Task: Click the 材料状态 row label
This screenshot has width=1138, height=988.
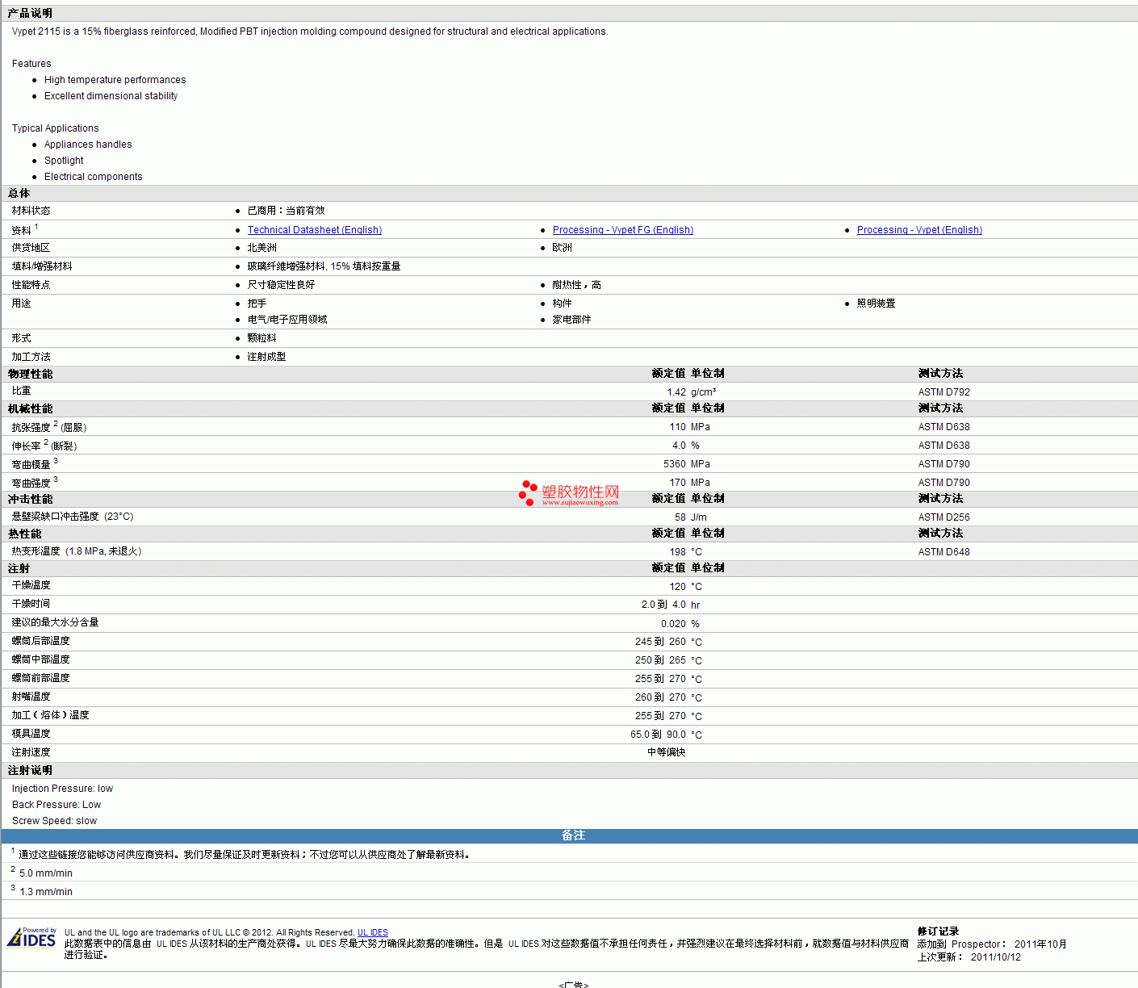Action: [x=31, y=211]
